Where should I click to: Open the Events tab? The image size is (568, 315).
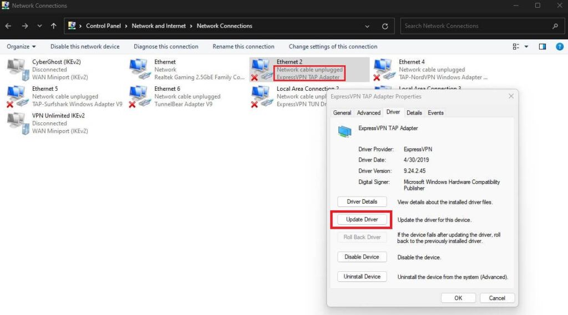435,113
